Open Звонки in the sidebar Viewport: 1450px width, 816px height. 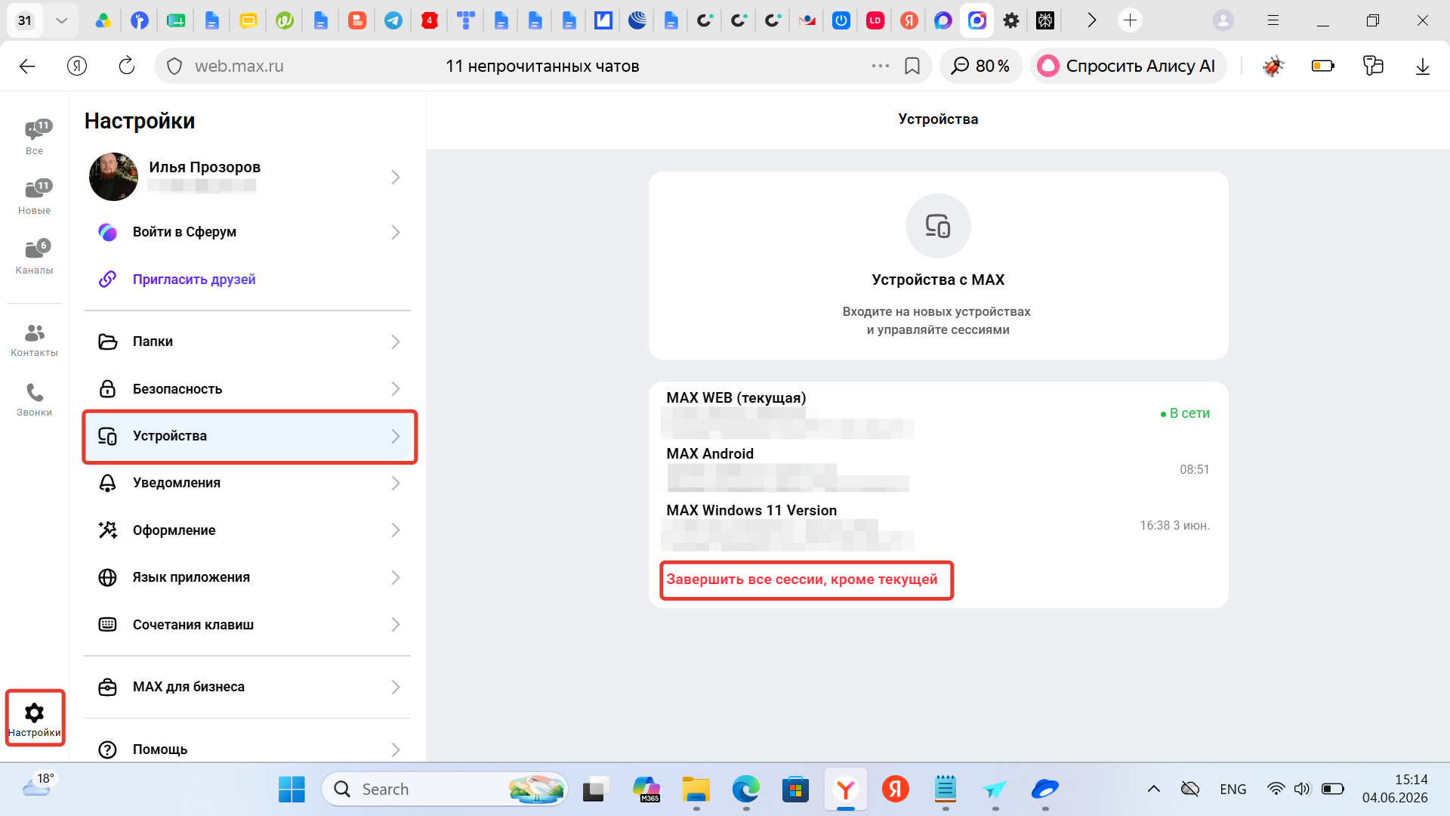point(35,399)
